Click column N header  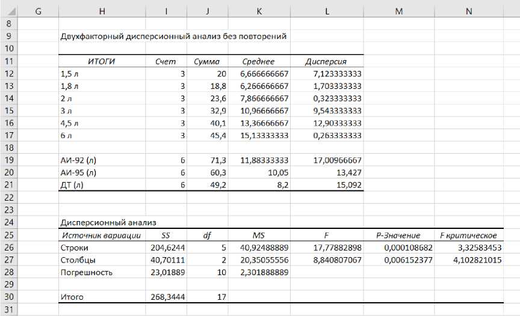(x=468, y=11)
